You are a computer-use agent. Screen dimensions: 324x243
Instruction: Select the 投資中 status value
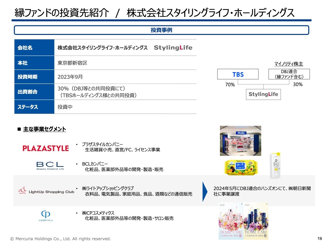coord(65,107)
